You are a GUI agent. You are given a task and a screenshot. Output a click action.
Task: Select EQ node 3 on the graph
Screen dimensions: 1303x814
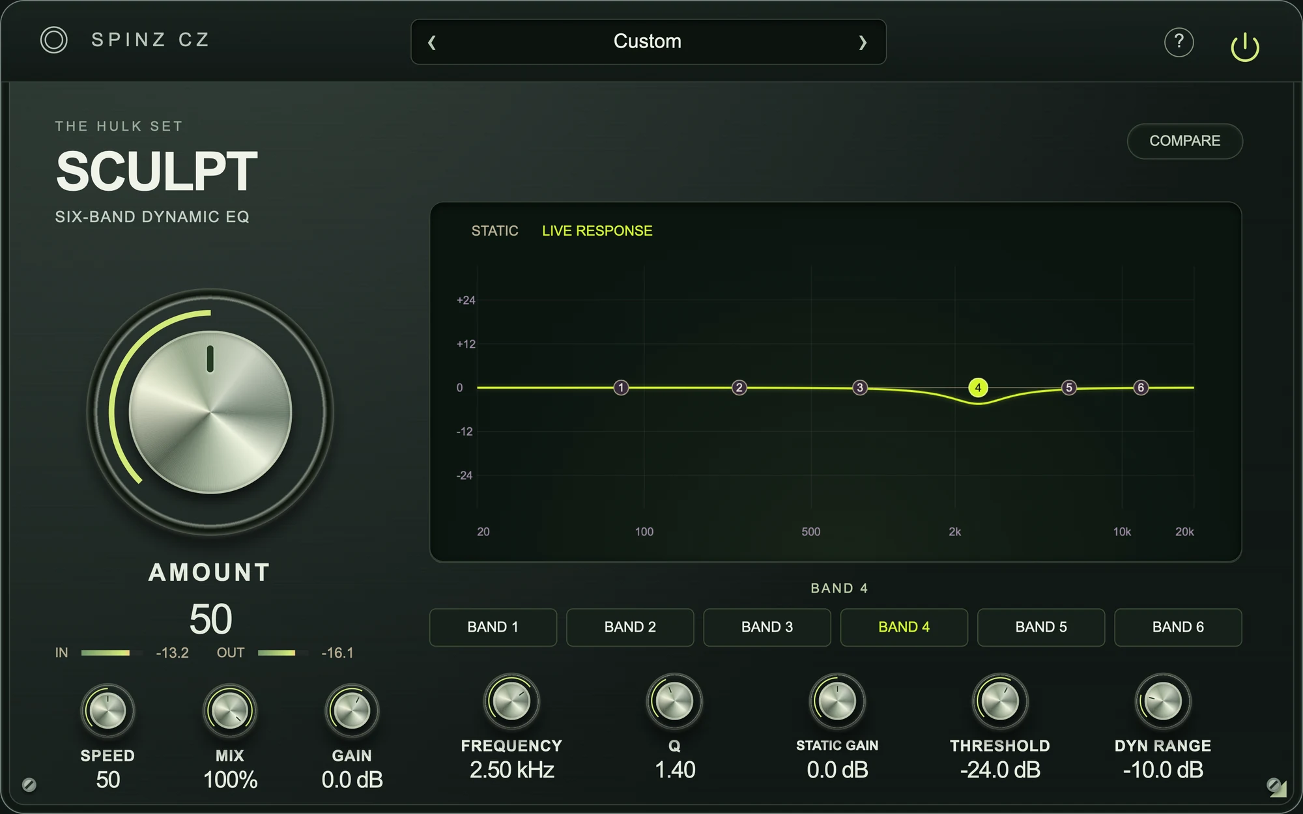pos(860,387)
